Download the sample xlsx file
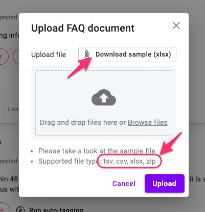This screenshot has height=212, width=205. [127, 55]
